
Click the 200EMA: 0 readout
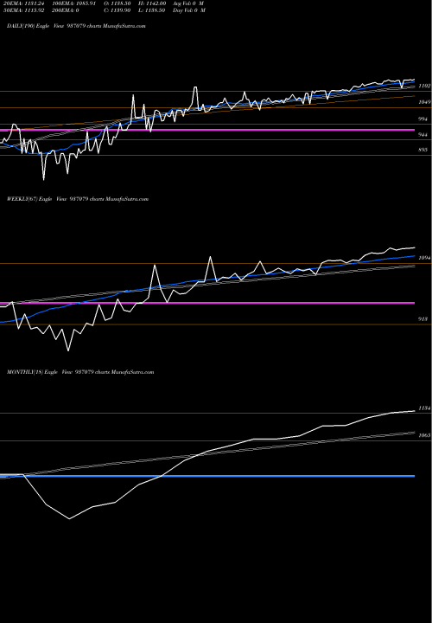pyautogui.click(x=65, y=10)
